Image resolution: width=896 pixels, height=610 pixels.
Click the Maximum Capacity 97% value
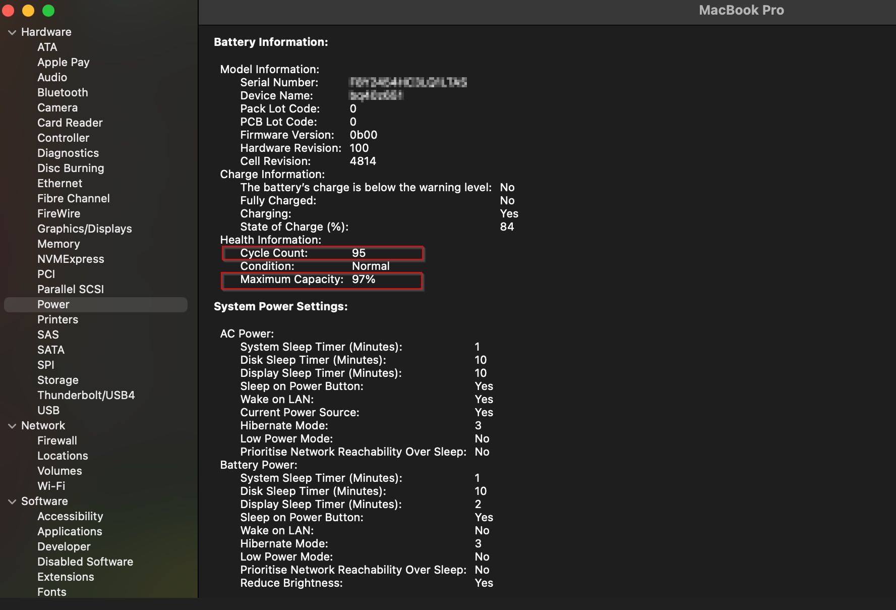tap(364, 279)
